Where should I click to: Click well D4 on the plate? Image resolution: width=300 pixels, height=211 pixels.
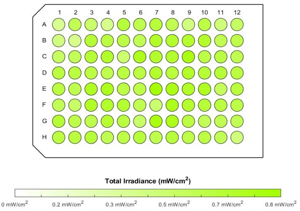[x=108, y=72]
